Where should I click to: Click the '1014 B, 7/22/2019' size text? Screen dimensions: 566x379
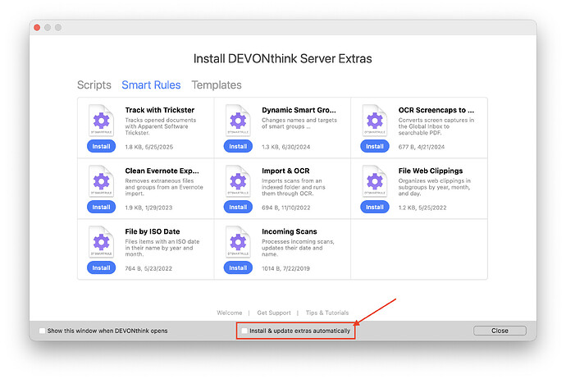coord(285,268)
